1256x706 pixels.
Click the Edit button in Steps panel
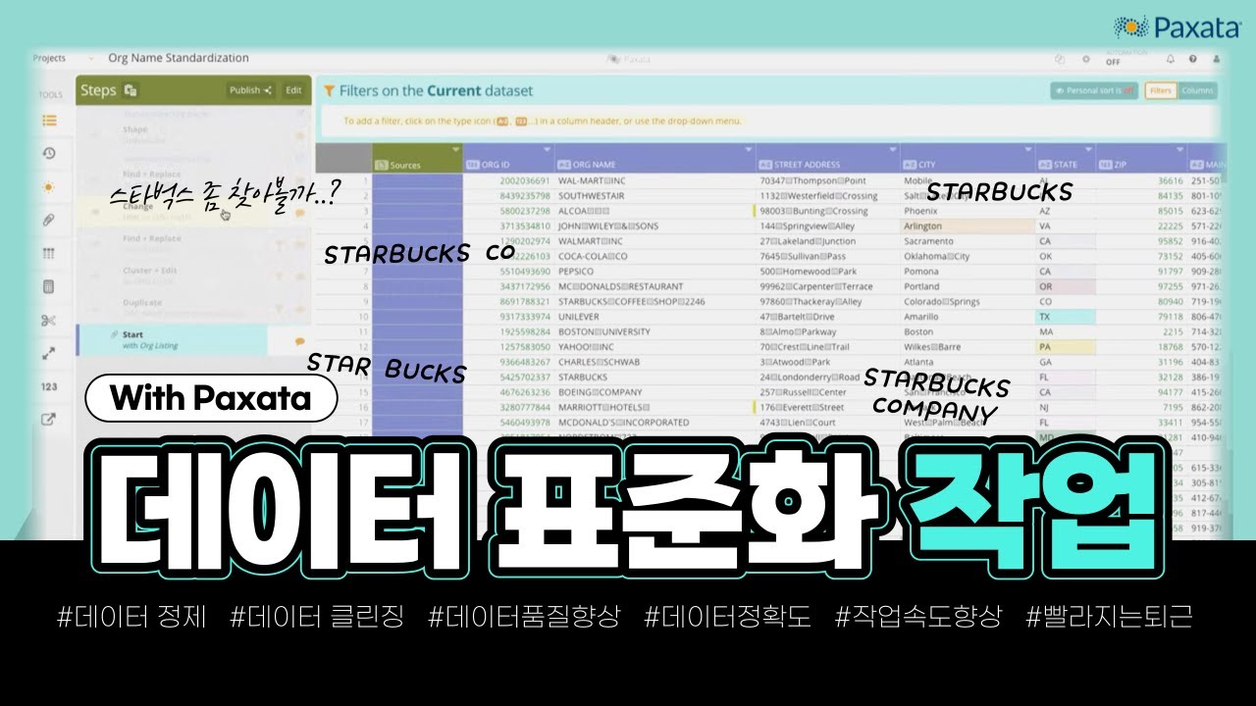(293, 90)
